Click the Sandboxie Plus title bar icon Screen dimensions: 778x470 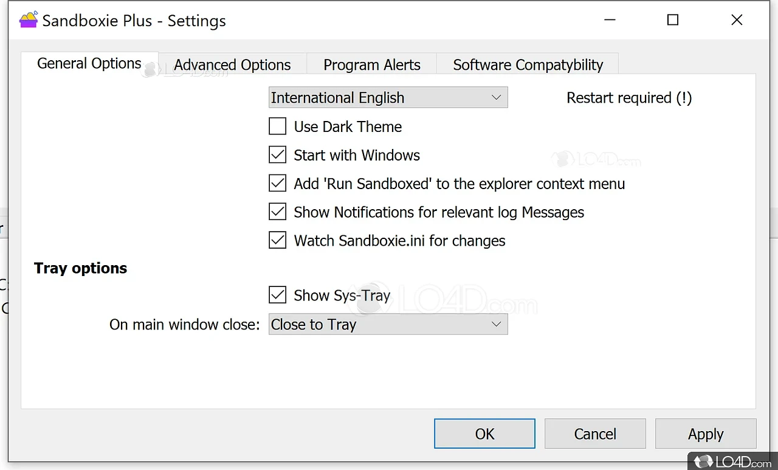click(28, 19)
